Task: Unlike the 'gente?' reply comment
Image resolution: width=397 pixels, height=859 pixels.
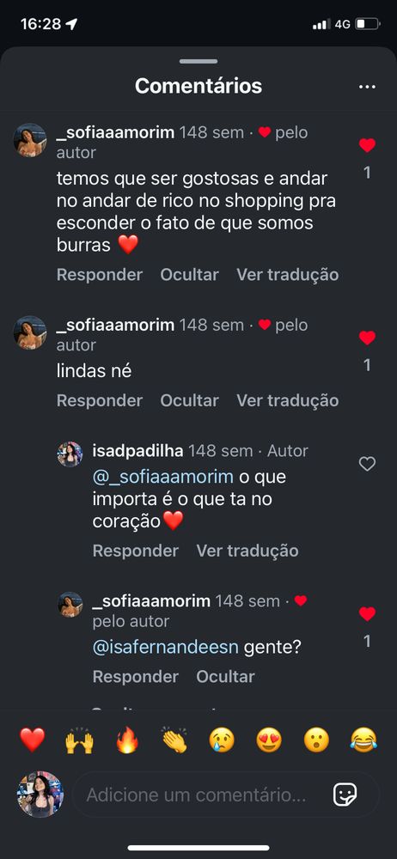Action: (367, 613)
